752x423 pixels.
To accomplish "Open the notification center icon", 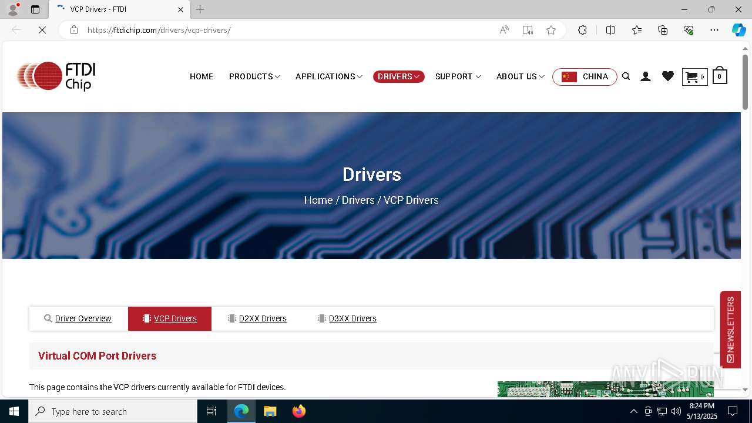I will point(733,411).
